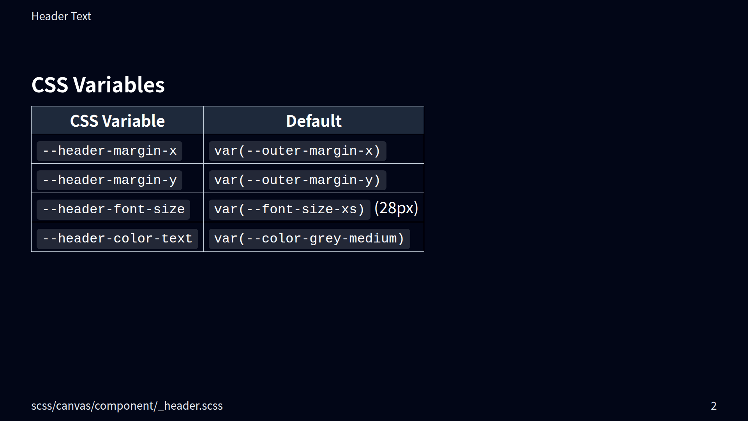Image resolution: width=748 pixels, height=421 pixels.
Task: Click the word 'Text' in top header
Action: tap(81, 16)
